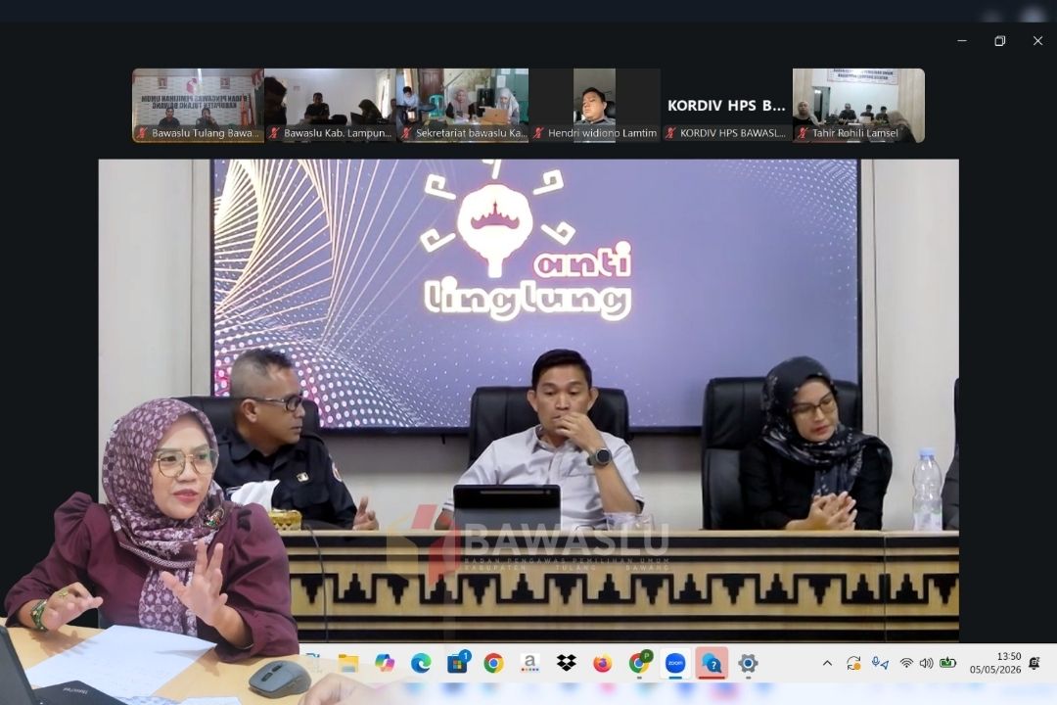Open Microsoft Edge in the taskbar

[421, 664]
